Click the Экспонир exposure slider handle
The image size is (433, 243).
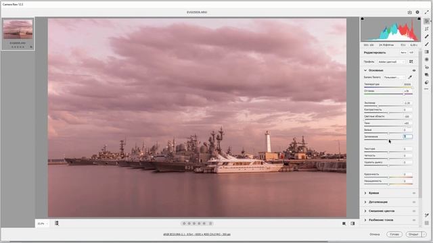coord(378,106)
